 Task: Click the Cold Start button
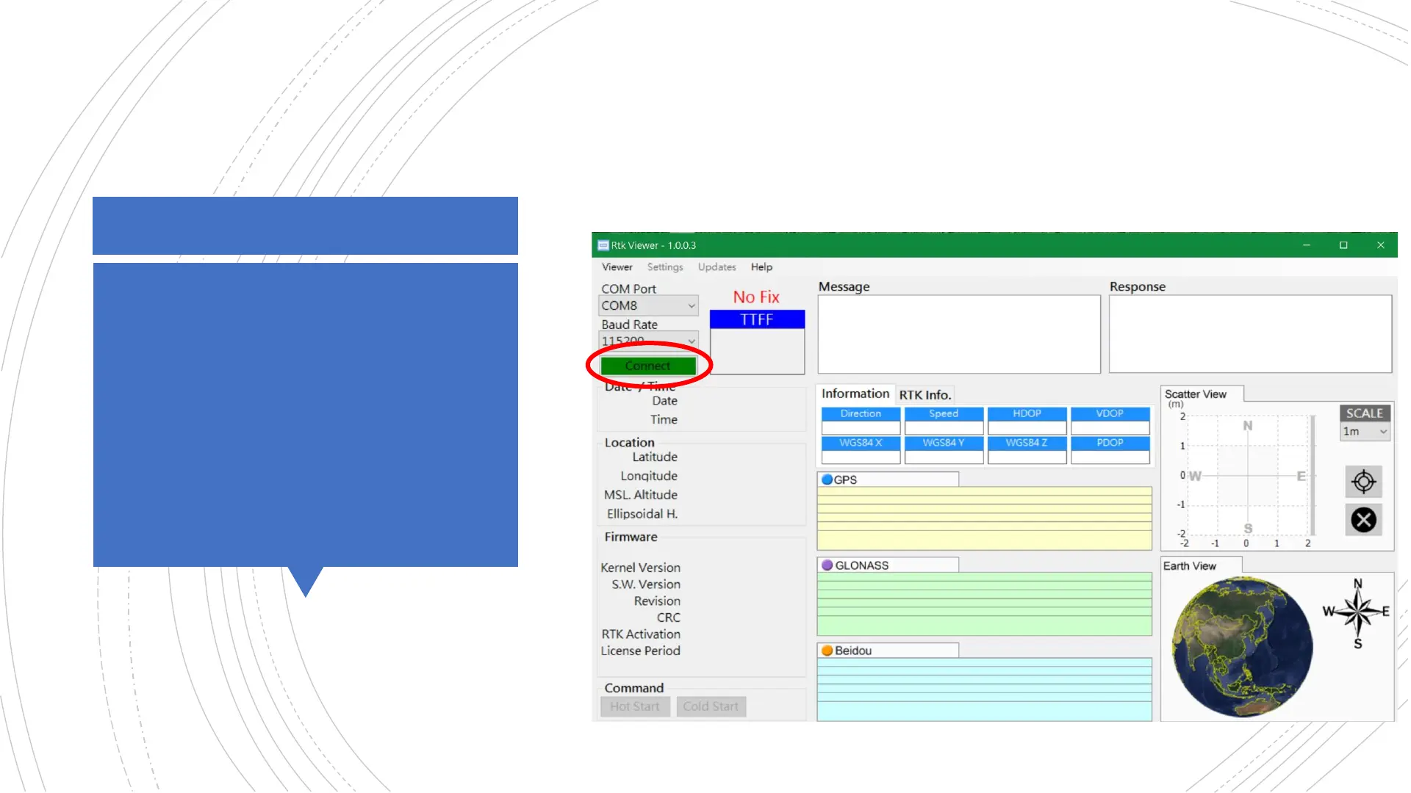pyautogui.click(x=711, y=706)
